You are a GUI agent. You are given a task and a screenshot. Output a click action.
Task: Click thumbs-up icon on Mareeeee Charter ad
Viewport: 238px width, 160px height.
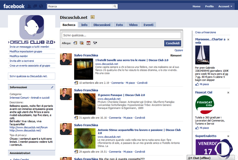(x=197, y=84)
